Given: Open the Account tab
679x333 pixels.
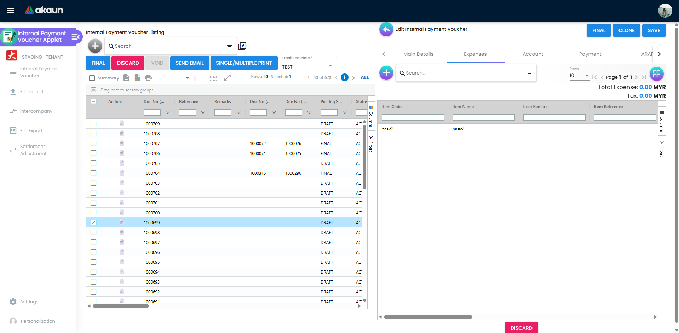Looking at the screenshot, I should point(533,54).
